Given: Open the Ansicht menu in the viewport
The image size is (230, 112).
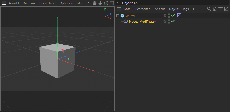Looking at the screenshot, I should coord(14,3).
